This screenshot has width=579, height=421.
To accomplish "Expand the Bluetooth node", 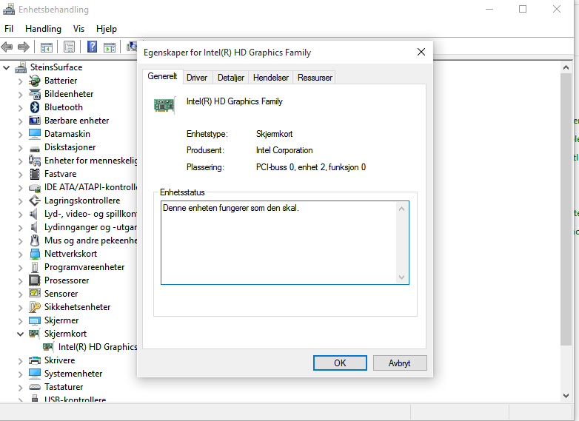I will pos(20,108).
